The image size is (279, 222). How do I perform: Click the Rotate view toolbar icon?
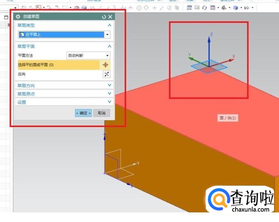(x=205, y=8)
